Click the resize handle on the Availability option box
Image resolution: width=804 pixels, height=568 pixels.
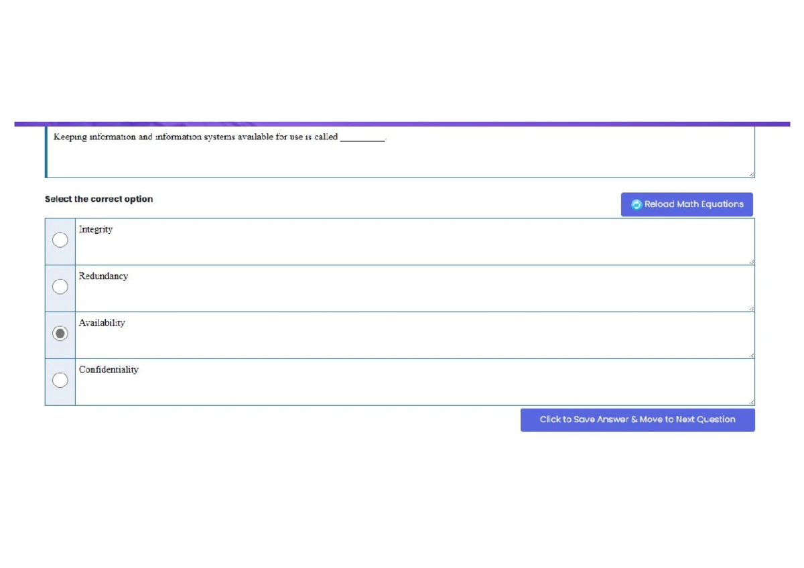[x=751, y=354]
